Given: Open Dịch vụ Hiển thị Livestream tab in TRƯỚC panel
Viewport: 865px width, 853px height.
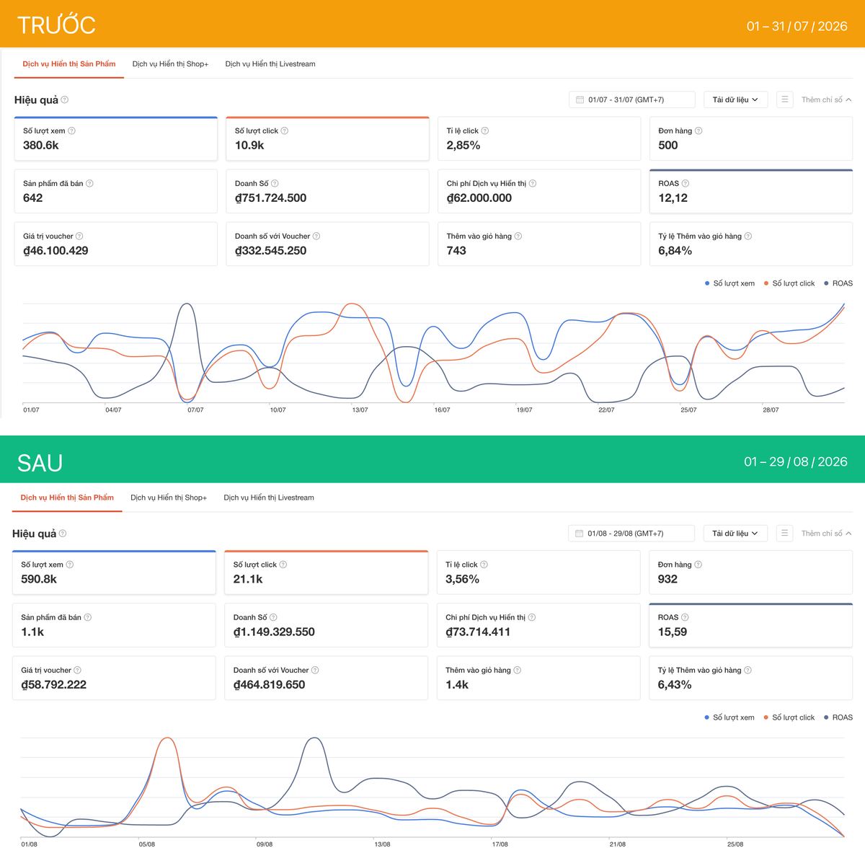Looking at the screenshot, I should (270, 64).
